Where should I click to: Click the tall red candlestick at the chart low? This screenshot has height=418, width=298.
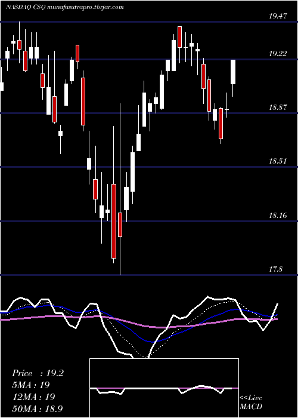click(114, 221)
